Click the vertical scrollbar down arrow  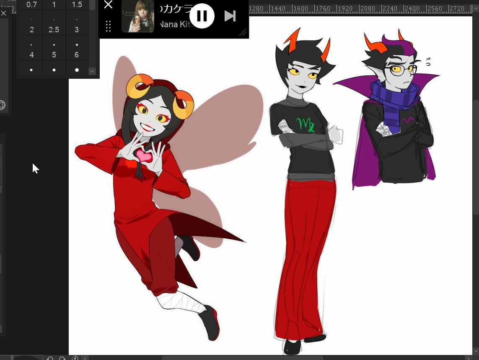[x=476, y=351]
